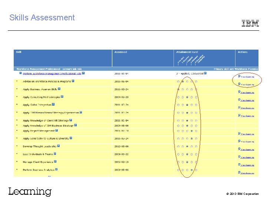Open info icon beside Apply IBM Mission/Vision/Strategy/Organization
The image size is (267, 200).
pyautogui.click(x=81, y=112)
